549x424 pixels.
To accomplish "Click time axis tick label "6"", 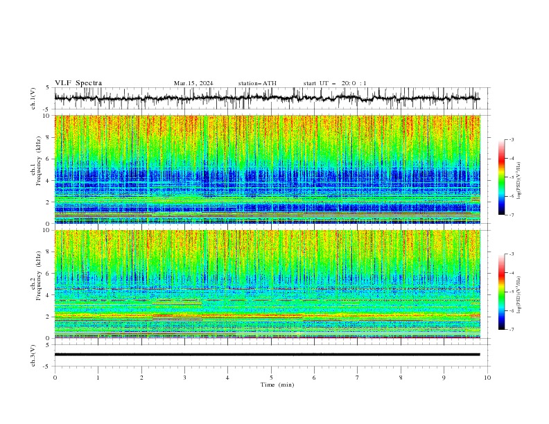I will pos(314,378).
